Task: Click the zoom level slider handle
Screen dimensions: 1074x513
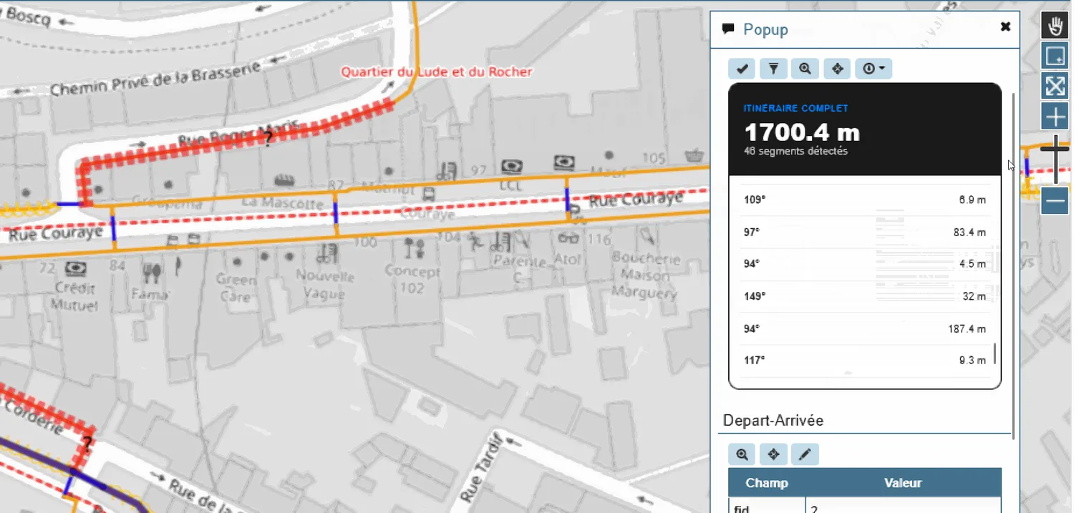Action: click(1055, 149)
